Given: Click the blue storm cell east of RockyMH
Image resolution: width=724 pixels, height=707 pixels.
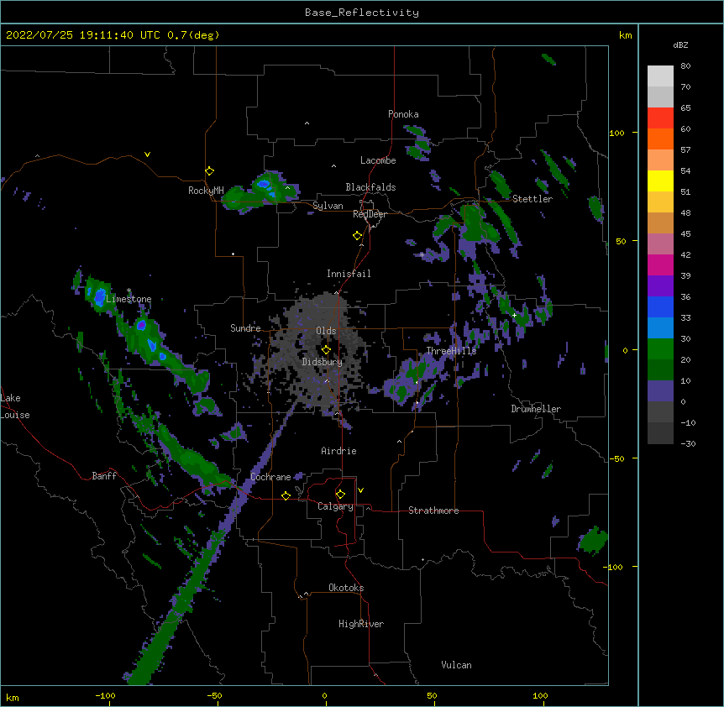Looking at the screenshot, I should click(x=264, y=184).
